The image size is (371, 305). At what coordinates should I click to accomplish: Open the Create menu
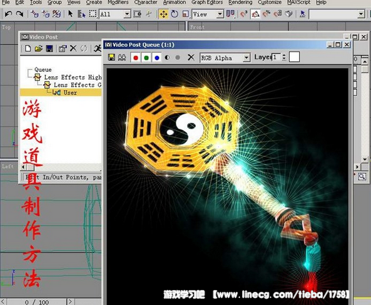[94, 2]
